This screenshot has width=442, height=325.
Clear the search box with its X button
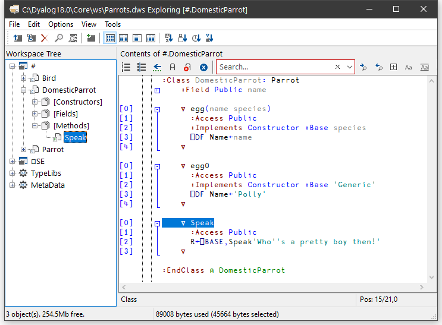(337, 67)
